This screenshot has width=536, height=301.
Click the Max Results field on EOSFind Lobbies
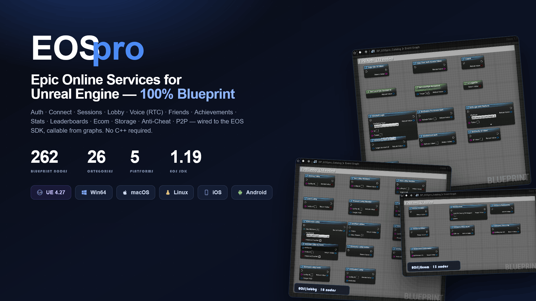coord(362,236)
